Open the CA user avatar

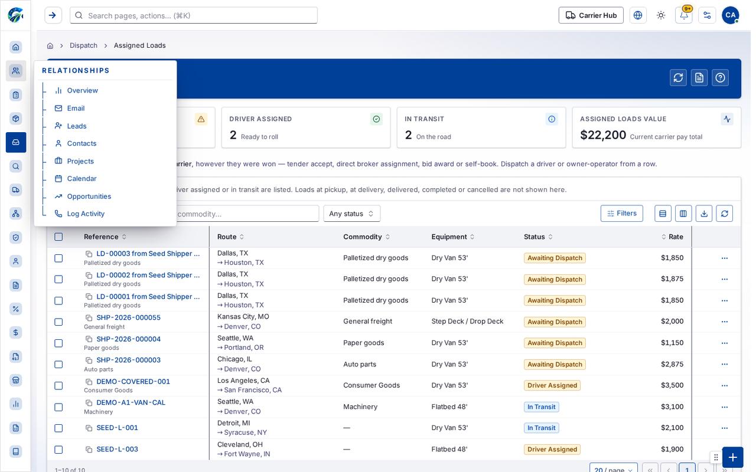click(731, 15)
